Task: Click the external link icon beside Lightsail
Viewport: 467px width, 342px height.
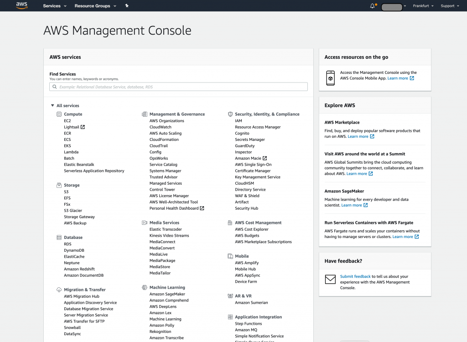Action: pyautogui.click(x=83, y=127)
